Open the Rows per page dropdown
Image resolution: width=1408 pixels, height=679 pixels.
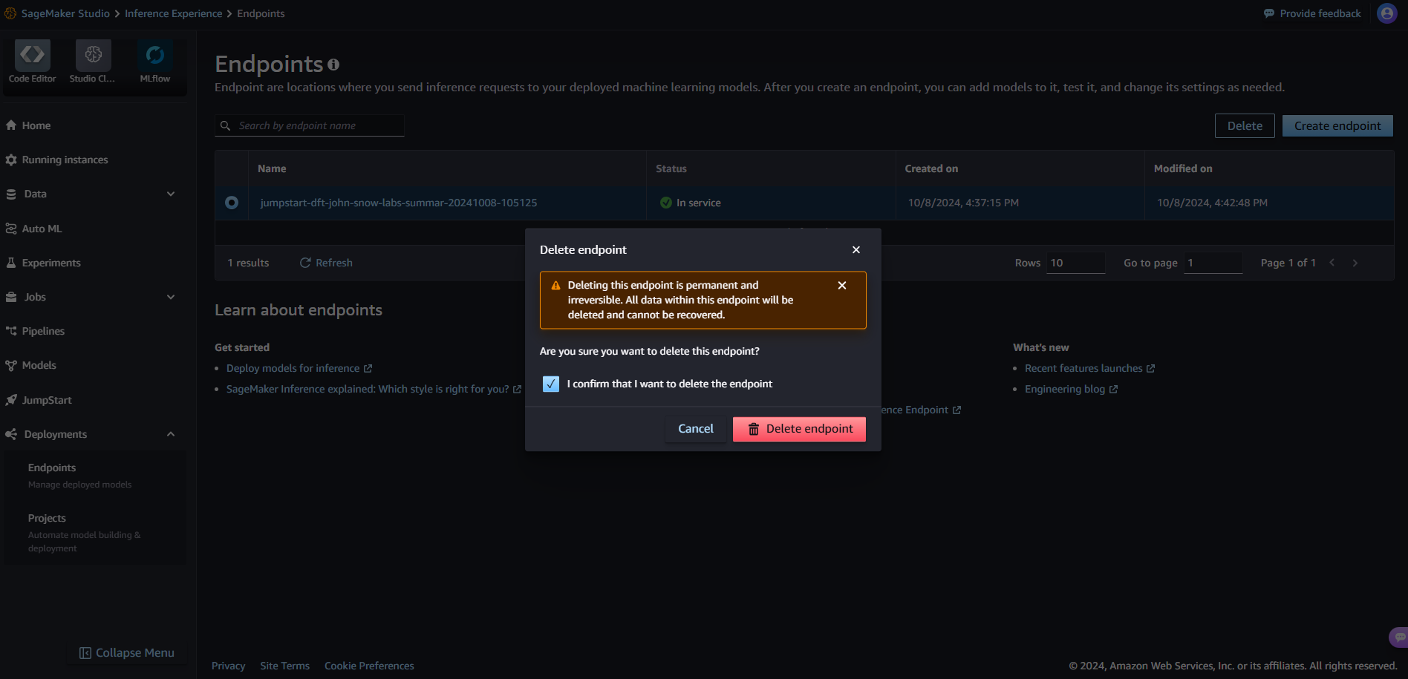coord(1076,263)
